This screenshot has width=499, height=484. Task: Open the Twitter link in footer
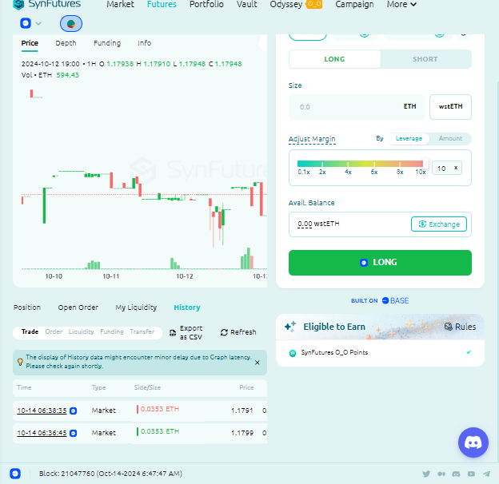click(x=425, y=474)
